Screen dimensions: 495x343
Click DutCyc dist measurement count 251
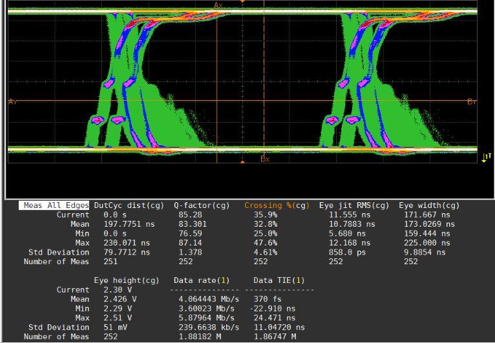[x=111, y=262]
